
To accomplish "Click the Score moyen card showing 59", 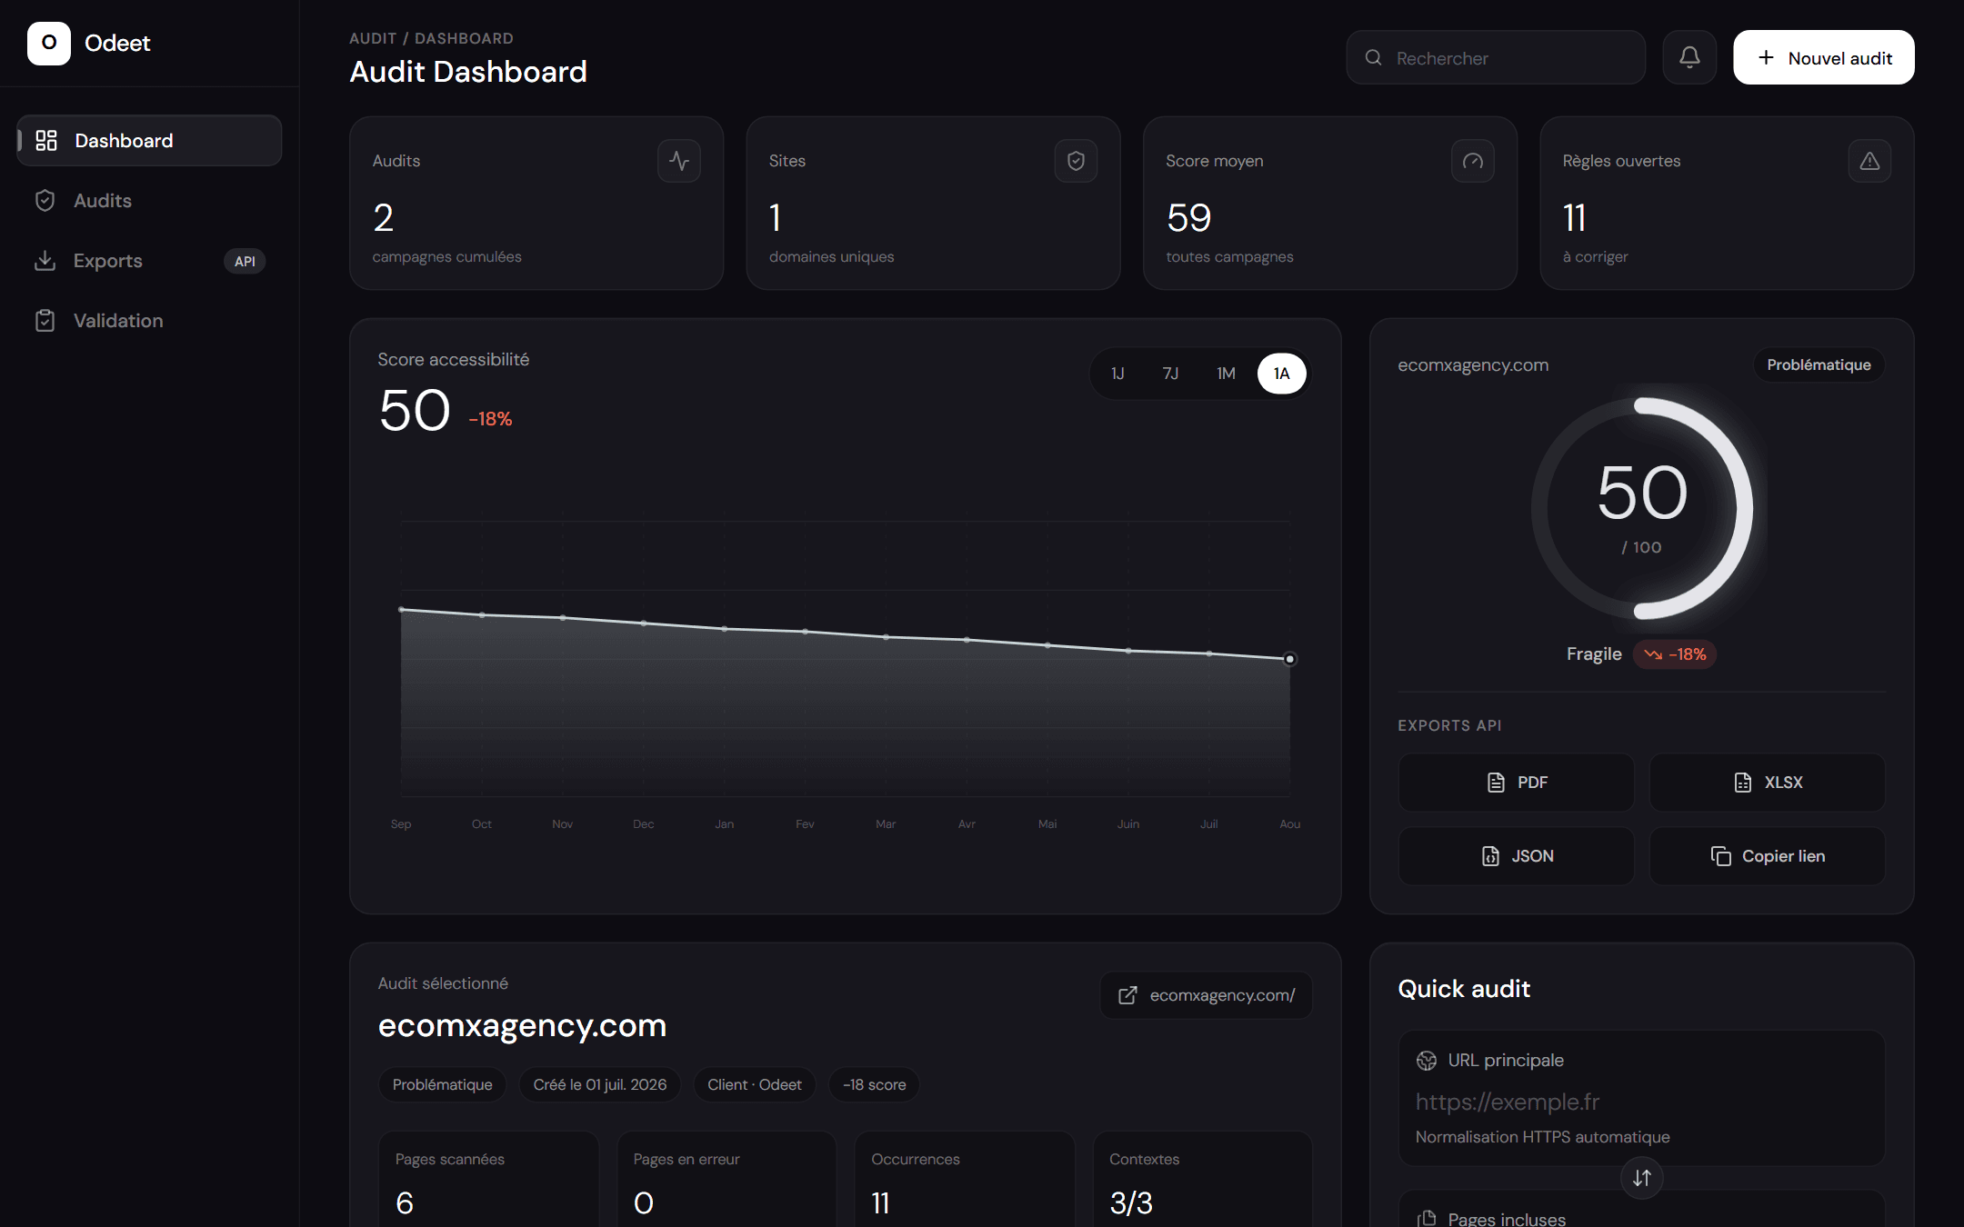I will coord(1330,204).
